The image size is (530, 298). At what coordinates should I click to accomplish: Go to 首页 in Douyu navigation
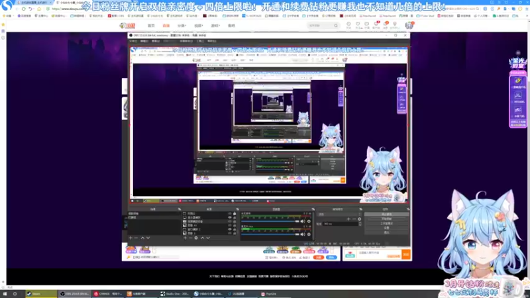tap(151, 26)
